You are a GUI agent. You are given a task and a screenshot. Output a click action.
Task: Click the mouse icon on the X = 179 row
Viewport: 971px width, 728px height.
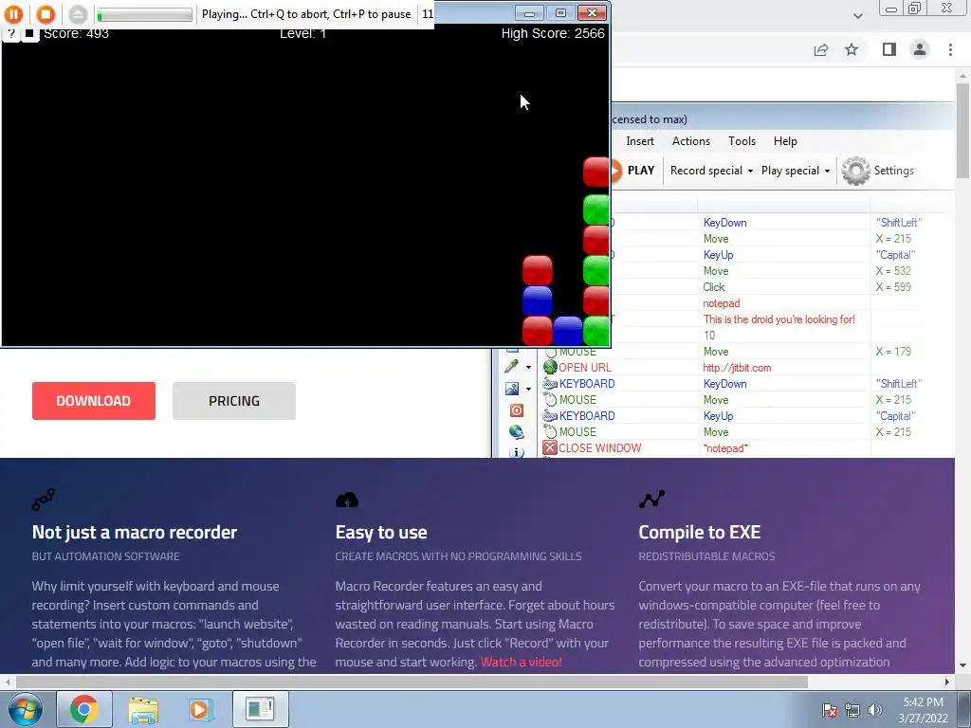click(551, 352)
